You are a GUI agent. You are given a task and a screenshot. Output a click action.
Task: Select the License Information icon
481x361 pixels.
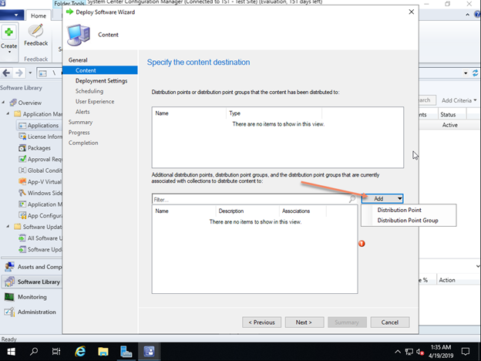(22, 137)
